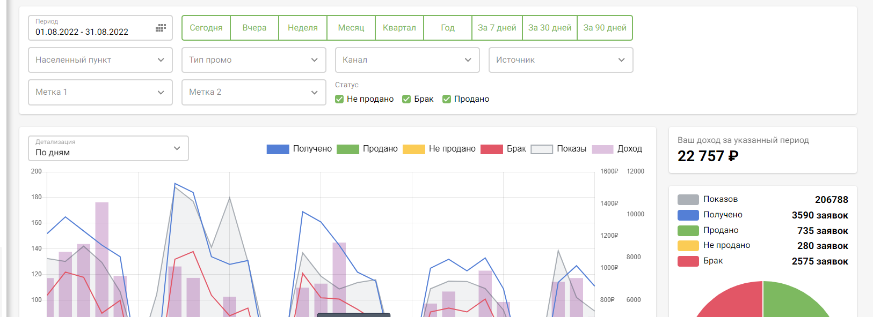The width and height of the screenshot is (873, 317).
Task: Open the Метка 1 dropdown
Action: (100, 92)
